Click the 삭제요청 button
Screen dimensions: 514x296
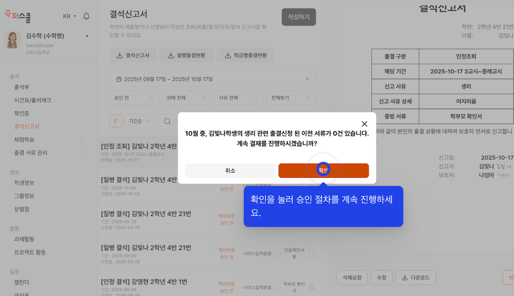pyautogui.click(x=352, y=277)
